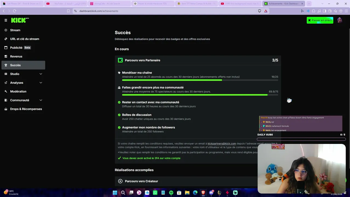The width and height of the screenshot is (350, 197).
Task: Open Drops & Récompenses page
Action: 24,109
